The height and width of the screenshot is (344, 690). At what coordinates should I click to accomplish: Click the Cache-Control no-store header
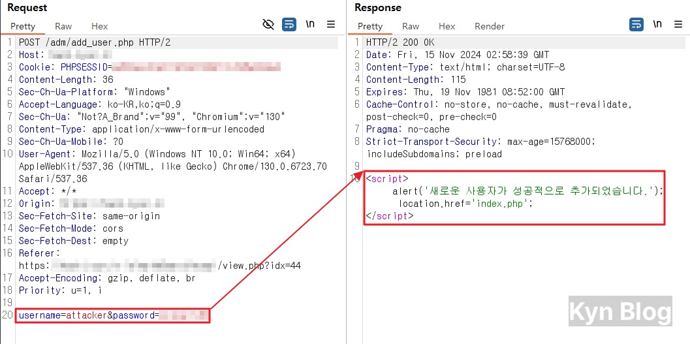(x=499, y=111)
